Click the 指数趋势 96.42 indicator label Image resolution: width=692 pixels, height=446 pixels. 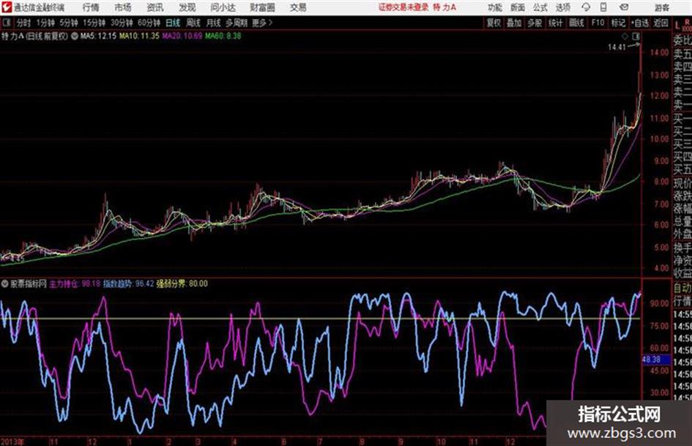128,283
